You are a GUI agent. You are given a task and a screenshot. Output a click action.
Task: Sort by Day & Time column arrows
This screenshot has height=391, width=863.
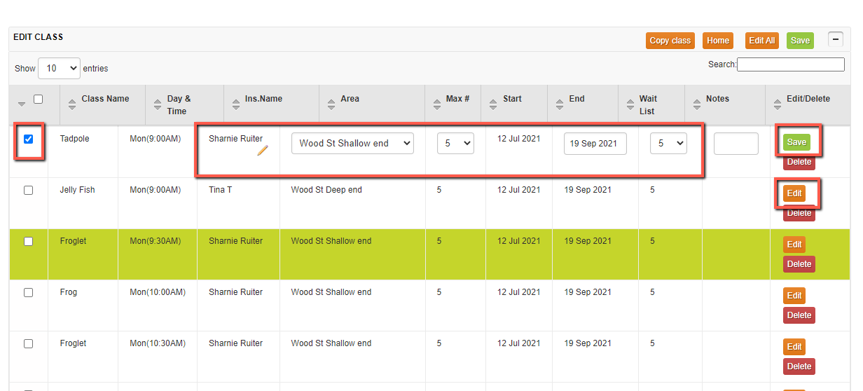tap(158, 104)
